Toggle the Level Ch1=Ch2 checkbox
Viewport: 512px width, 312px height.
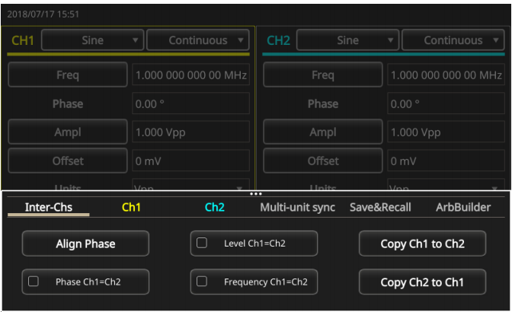(202, 244)
